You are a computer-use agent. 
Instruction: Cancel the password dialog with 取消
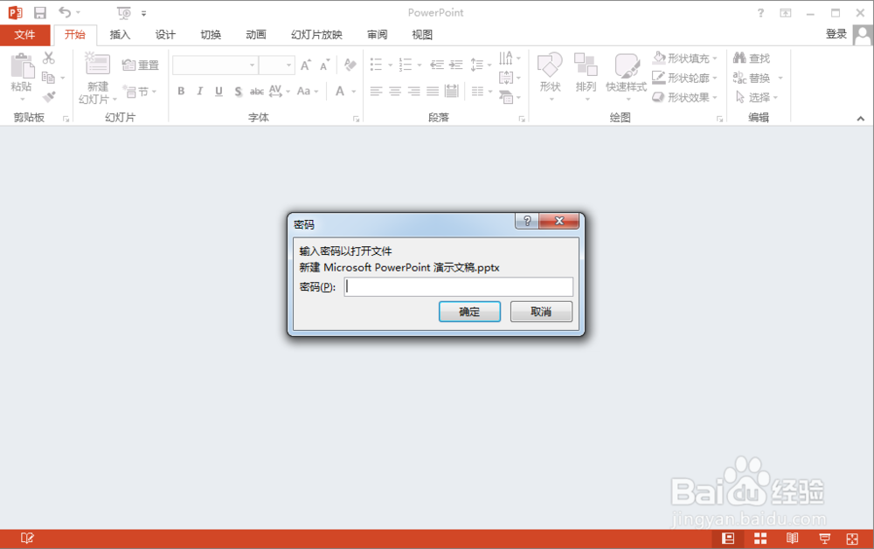coord(541,312)
